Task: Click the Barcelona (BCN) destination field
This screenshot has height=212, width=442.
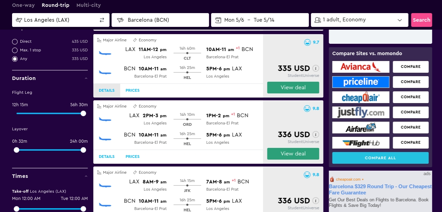Action: [x=160, y=20]
